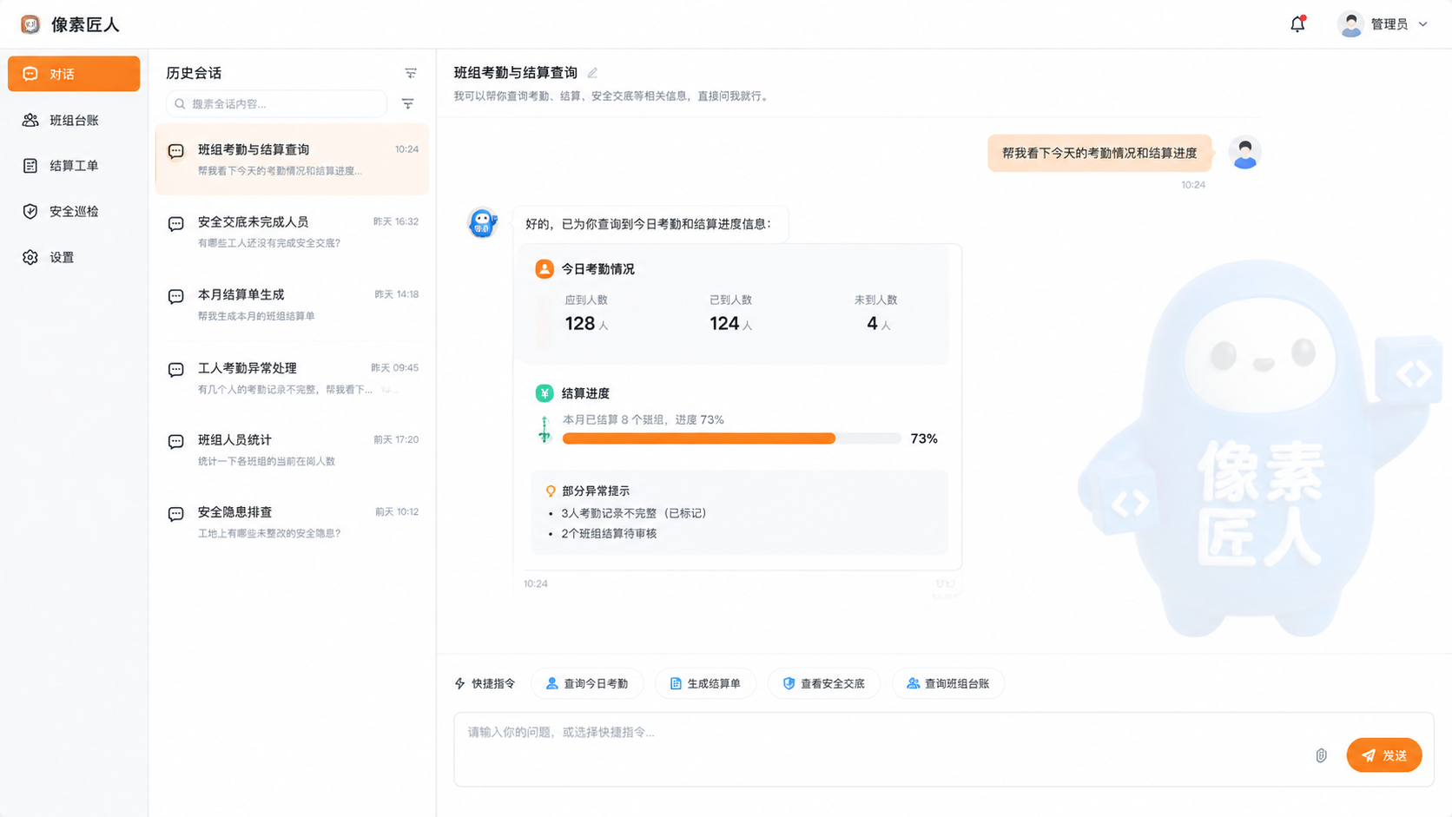Click the 今日考勤情况 orange person icon
The height and width of the screenshot is (817, 1452).
[x=544, y=269]
